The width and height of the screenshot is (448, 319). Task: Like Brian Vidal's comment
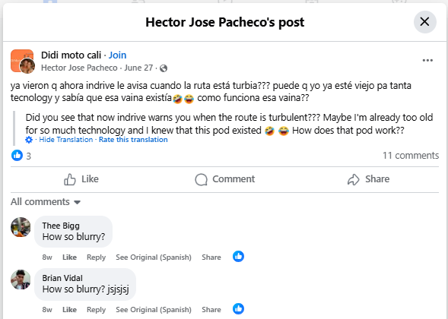pyautogui.click(x=69, y=310)
